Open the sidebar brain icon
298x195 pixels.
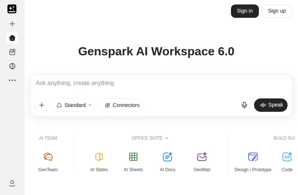[x=12, y=66]
